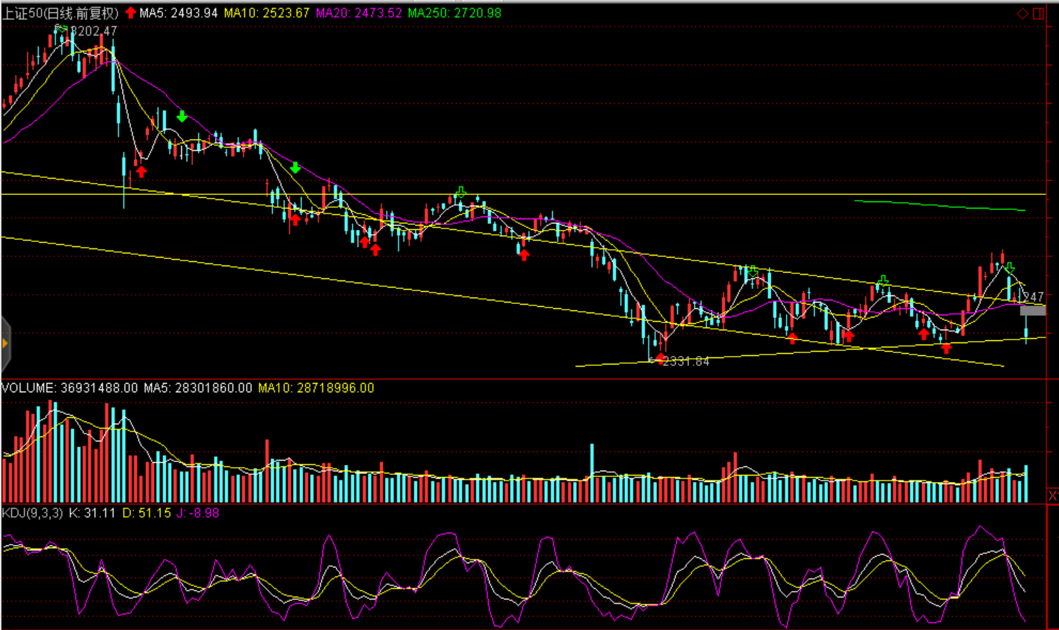Expand the left side panel arrow handle
This screenshot has width=1059, height=630.
click(x=6, y=344)
